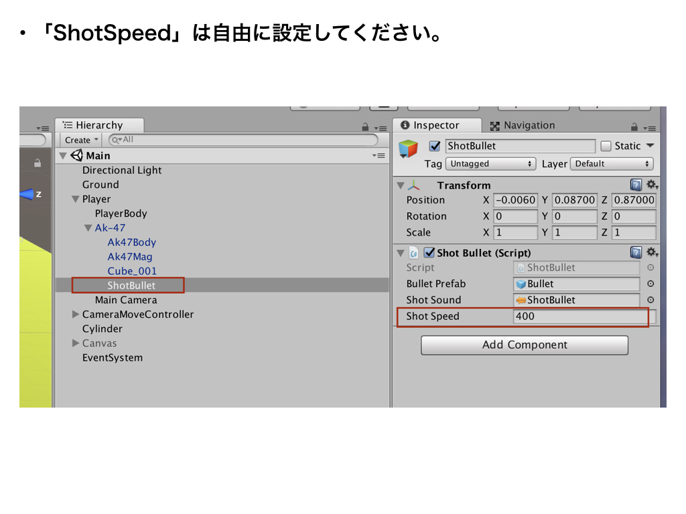This screenshot has height=514, width=686.
Task: Click the Hierarchy search field
Action: [243, 140]
